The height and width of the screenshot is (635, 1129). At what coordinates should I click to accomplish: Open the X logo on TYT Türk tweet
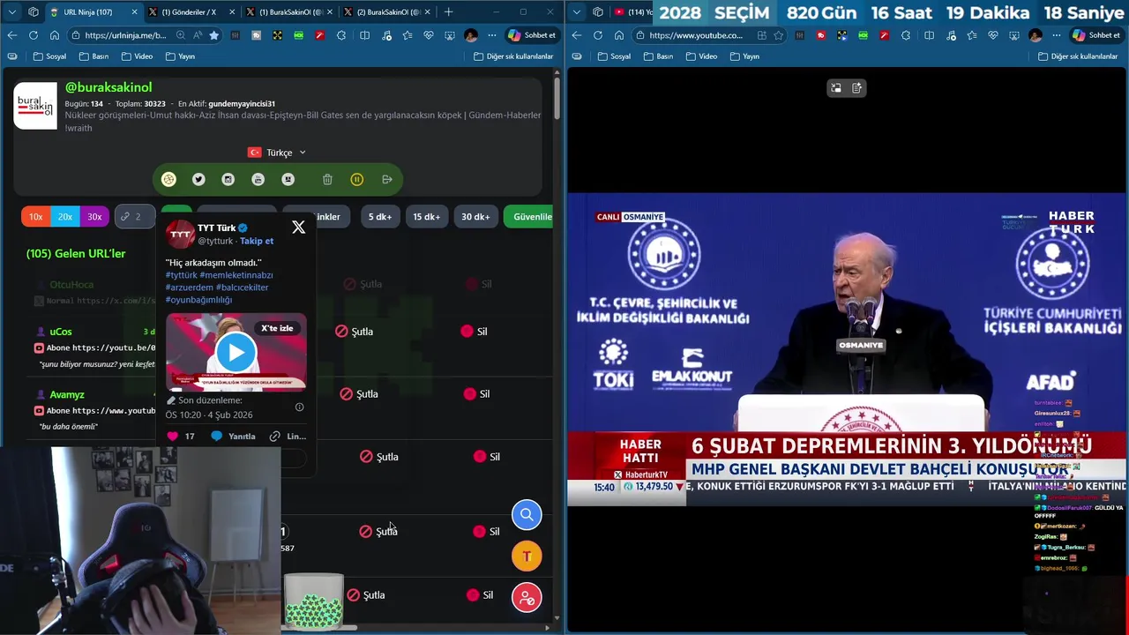pyautogui.click(x=298, y=228)
